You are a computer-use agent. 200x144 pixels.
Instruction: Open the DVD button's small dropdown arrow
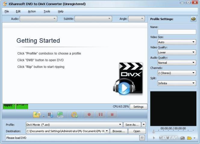pyautogui.click(x=43, y=116)
